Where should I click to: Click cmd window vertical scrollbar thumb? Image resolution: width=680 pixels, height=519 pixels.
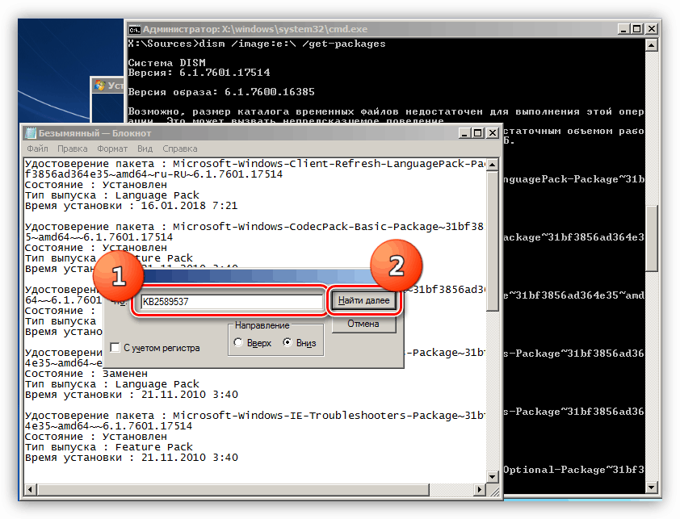click(x=652, y=238)
